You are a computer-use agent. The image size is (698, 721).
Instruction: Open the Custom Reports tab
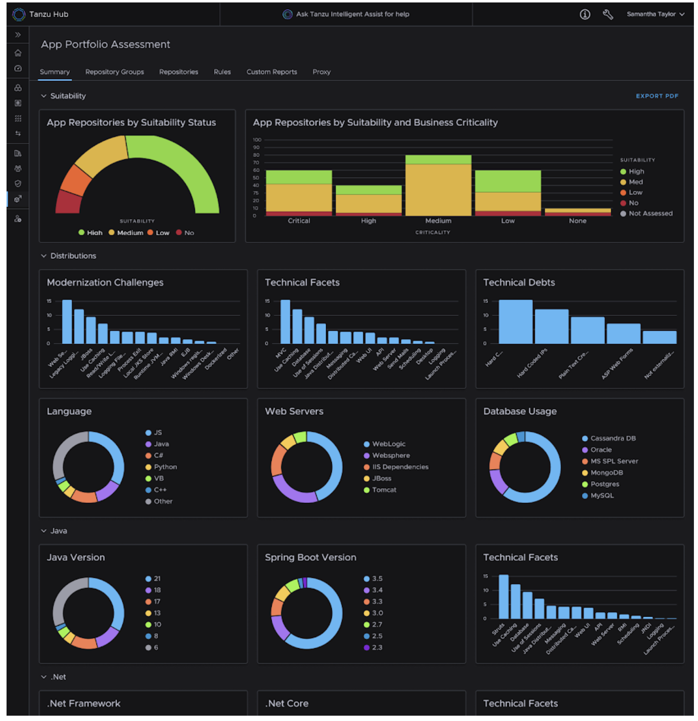(272, 72)
